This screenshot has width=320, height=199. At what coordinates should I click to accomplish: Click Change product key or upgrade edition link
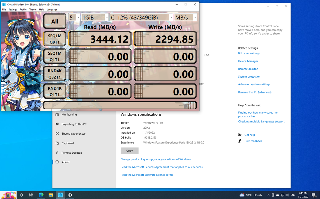point(156,159)
